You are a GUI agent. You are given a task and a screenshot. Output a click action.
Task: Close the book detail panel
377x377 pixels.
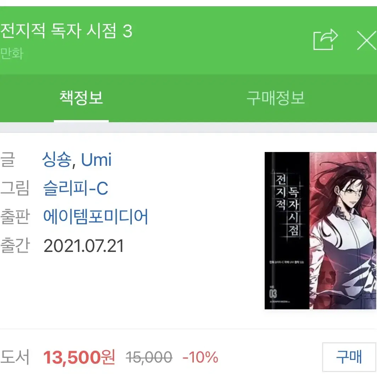pyautogui.click(x=367, y=40)
